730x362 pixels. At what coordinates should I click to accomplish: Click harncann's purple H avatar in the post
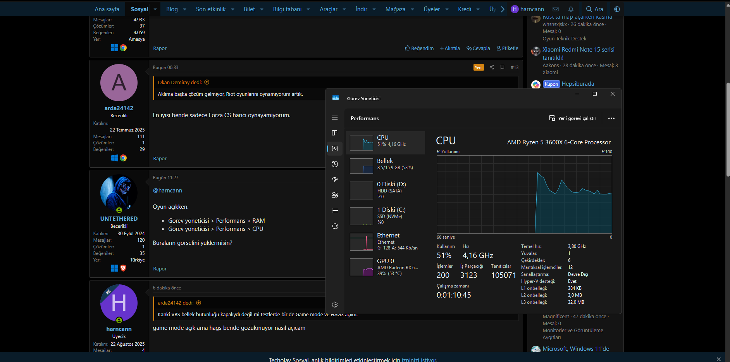pyautogui.click(x=119, y=303)
